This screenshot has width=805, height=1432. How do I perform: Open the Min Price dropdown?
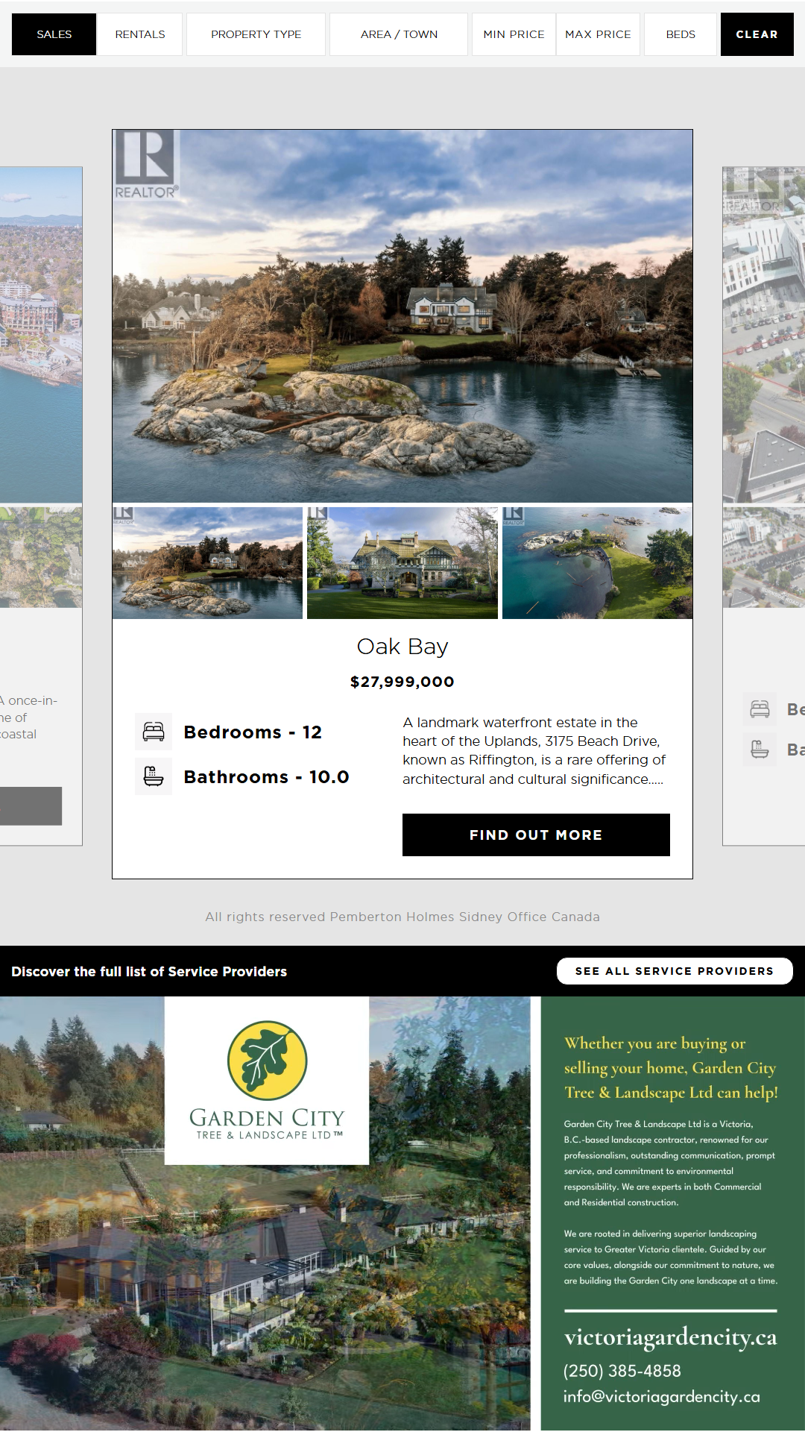tap(514, 34)
